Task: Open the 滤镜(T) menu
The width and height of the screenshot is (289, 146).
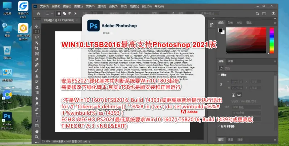Action: click(x=113, y=6)
